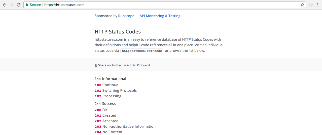This screenshot has height=135, width=322.
Task: Open status code 204 No Content
Action: 109,132
